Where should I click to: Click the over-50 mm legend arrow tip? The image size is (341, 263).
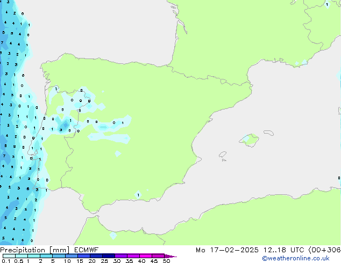[x=170, y=256]
